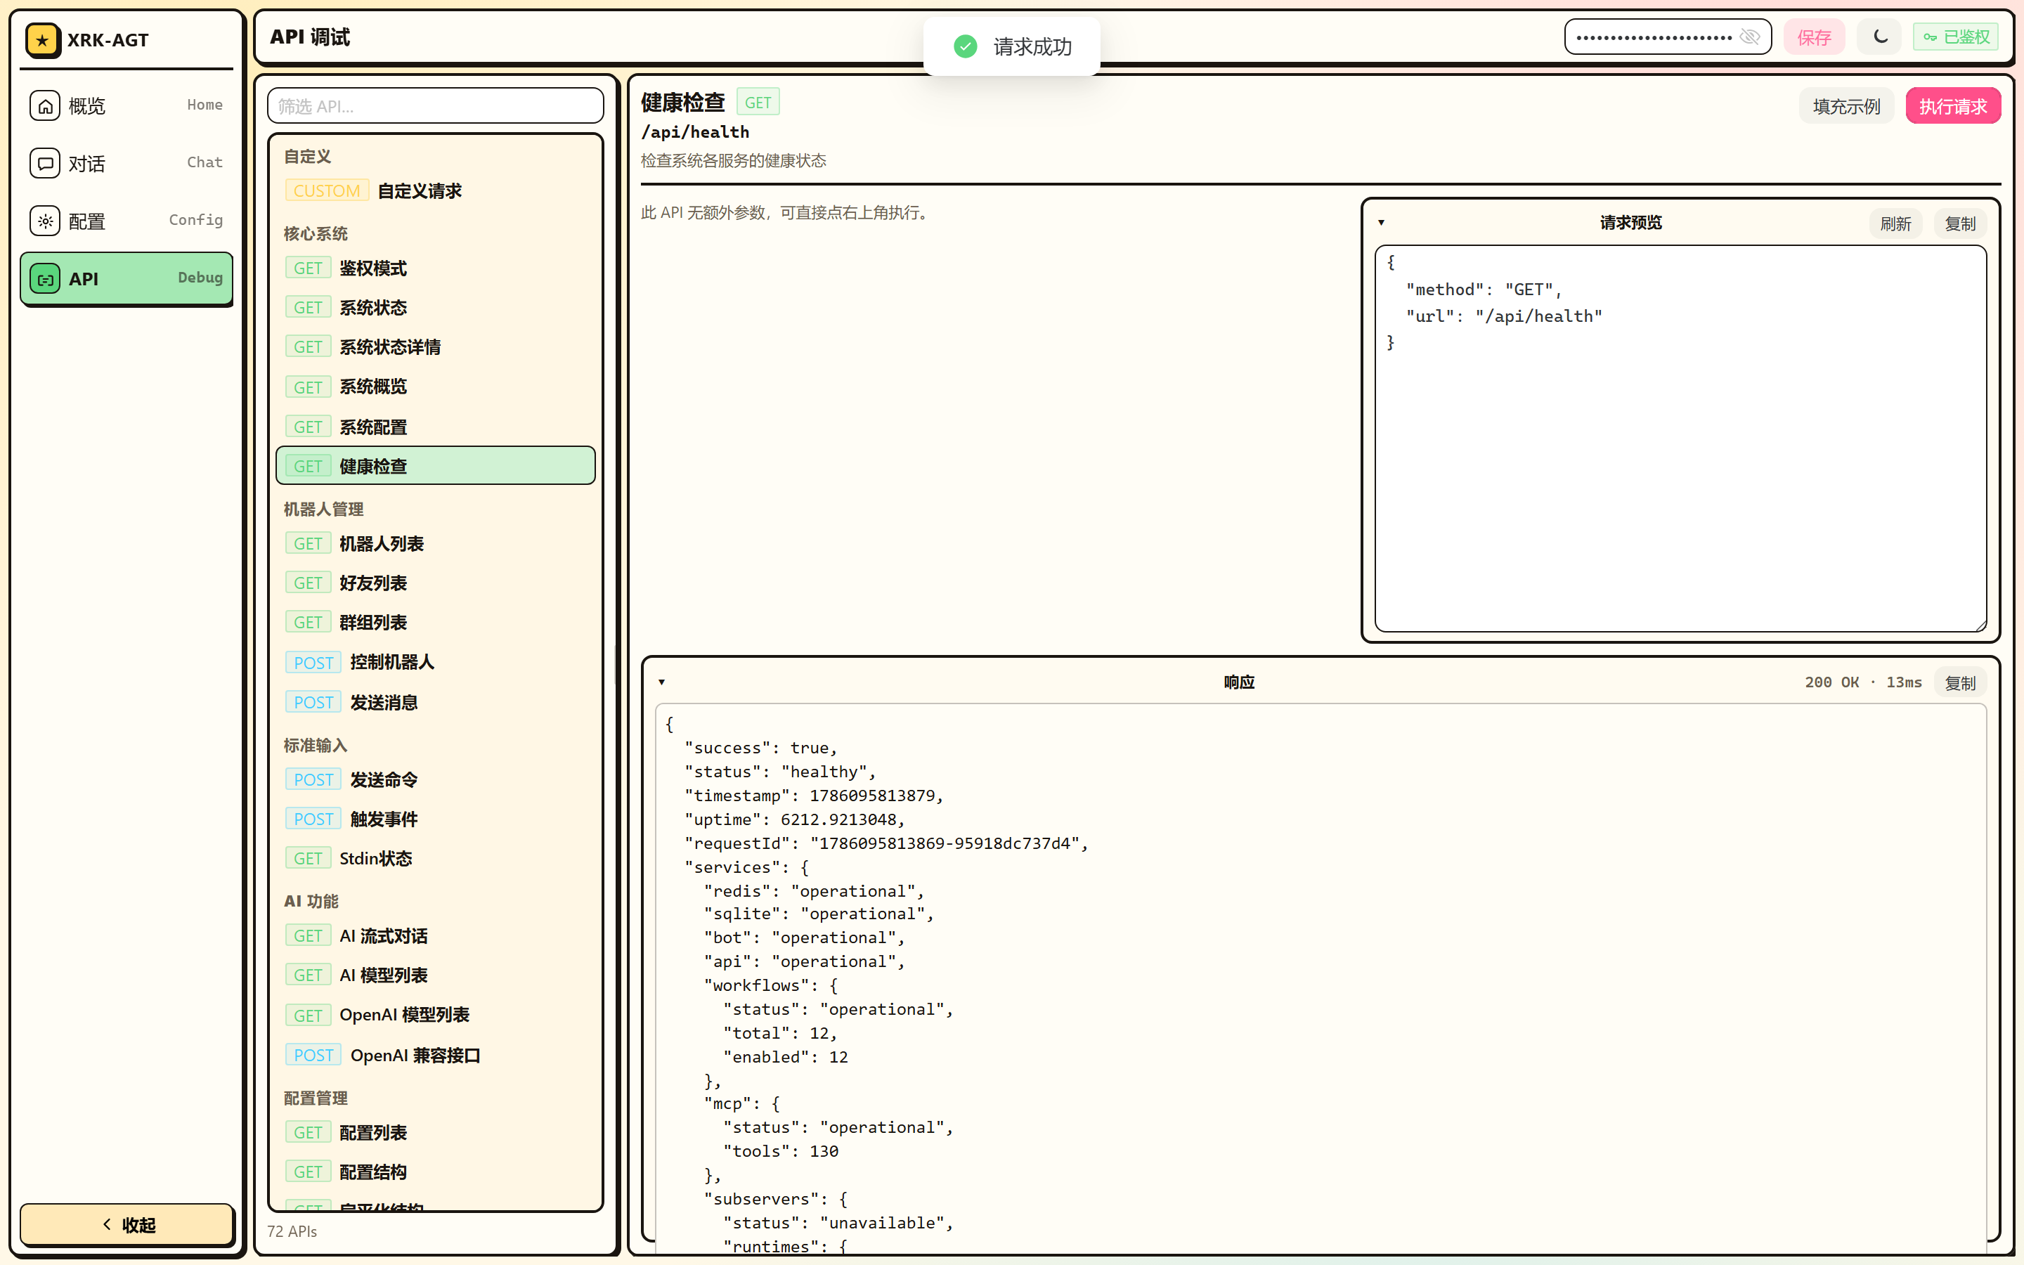Select AI 流式对话 entry

[435, 935]
